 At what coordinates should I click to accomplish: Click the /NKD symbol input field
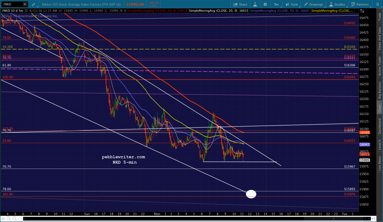click(x=12, y=4)
